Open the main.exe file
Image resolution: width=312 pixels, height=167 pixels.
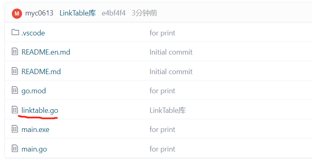tap(35, 130)
